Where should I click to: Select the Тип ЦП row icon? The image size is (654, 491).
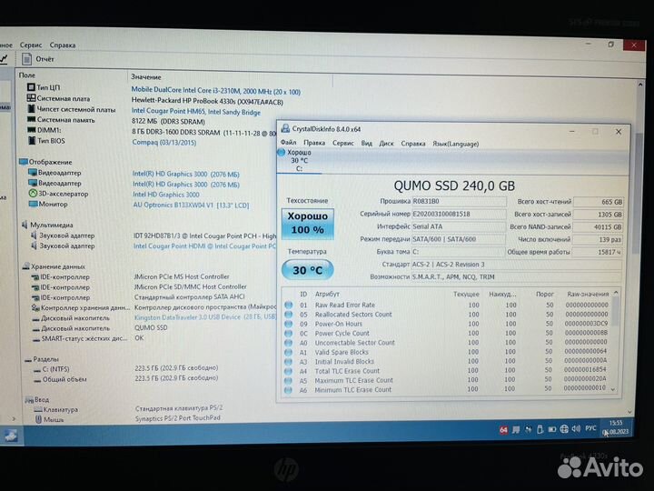(x=31, y=87)
